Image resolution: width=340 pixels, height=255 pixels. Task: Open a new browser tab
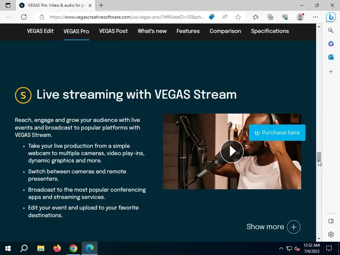point(101,5)
